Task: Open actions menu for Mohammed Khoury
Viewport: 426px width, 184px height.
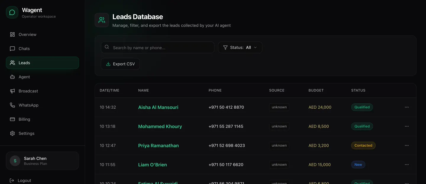Action: pyautogui.click(x=407, y=126)
